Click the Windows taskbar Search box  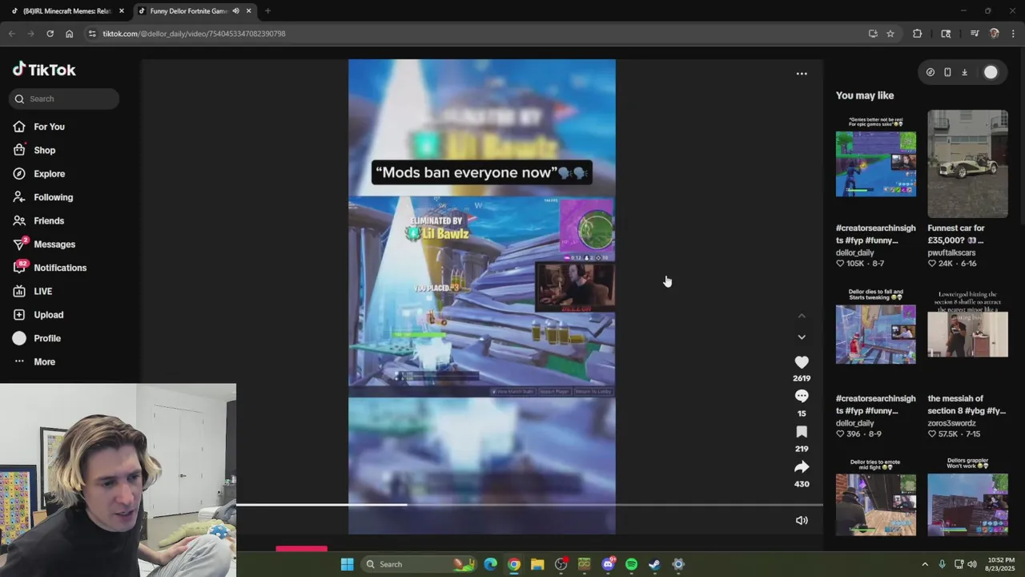(417, 564)
